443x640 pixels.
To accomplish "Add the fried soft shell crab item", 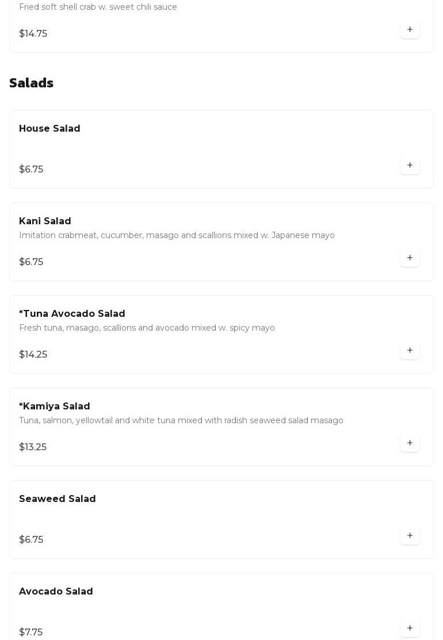I will click(x=410, y=30).
